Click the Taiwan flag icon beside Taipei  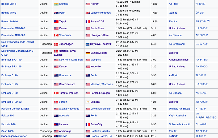[x=56, y=22]
